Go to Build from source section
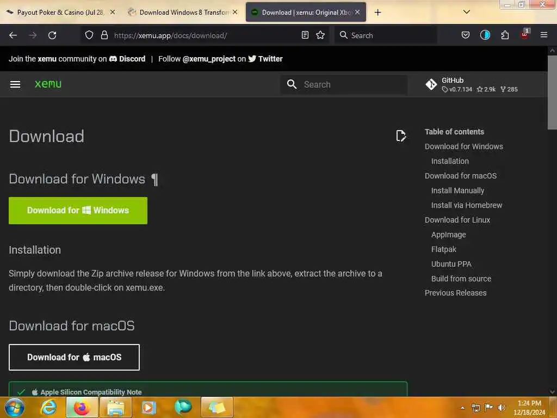 (461, 279)
